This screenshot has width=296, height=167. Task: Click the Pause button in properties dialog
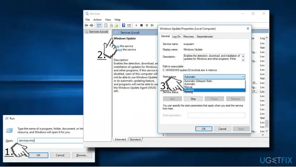coord(214,99)
